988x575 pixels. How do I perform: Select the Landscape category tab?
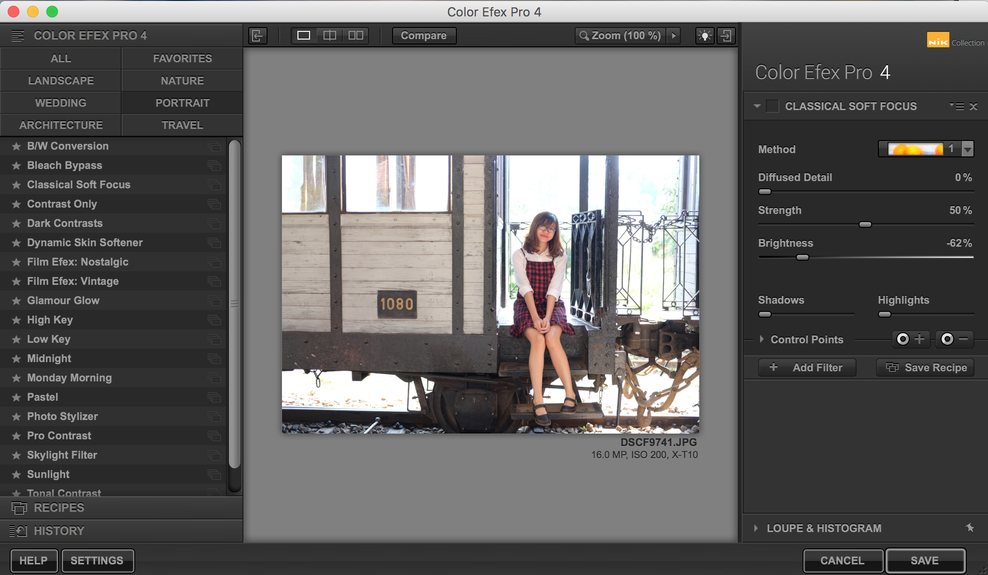[61, 81]
